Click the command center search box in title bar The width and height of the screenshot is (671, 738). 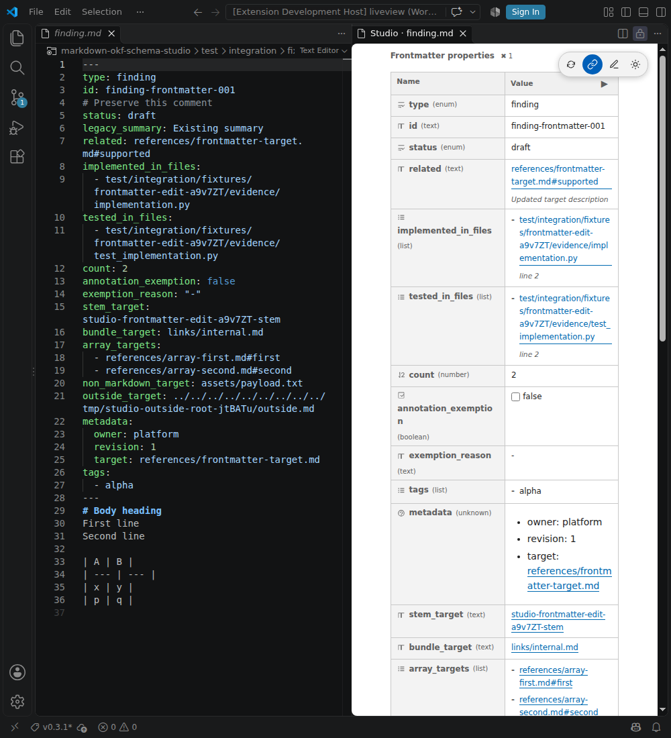coord(335,12)
